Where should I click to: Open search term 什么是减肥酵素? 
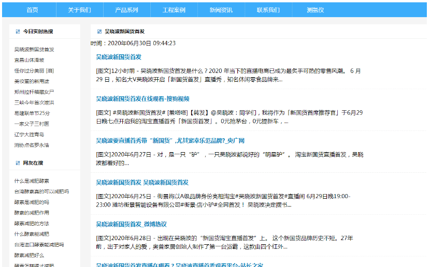tap(32, 181)
